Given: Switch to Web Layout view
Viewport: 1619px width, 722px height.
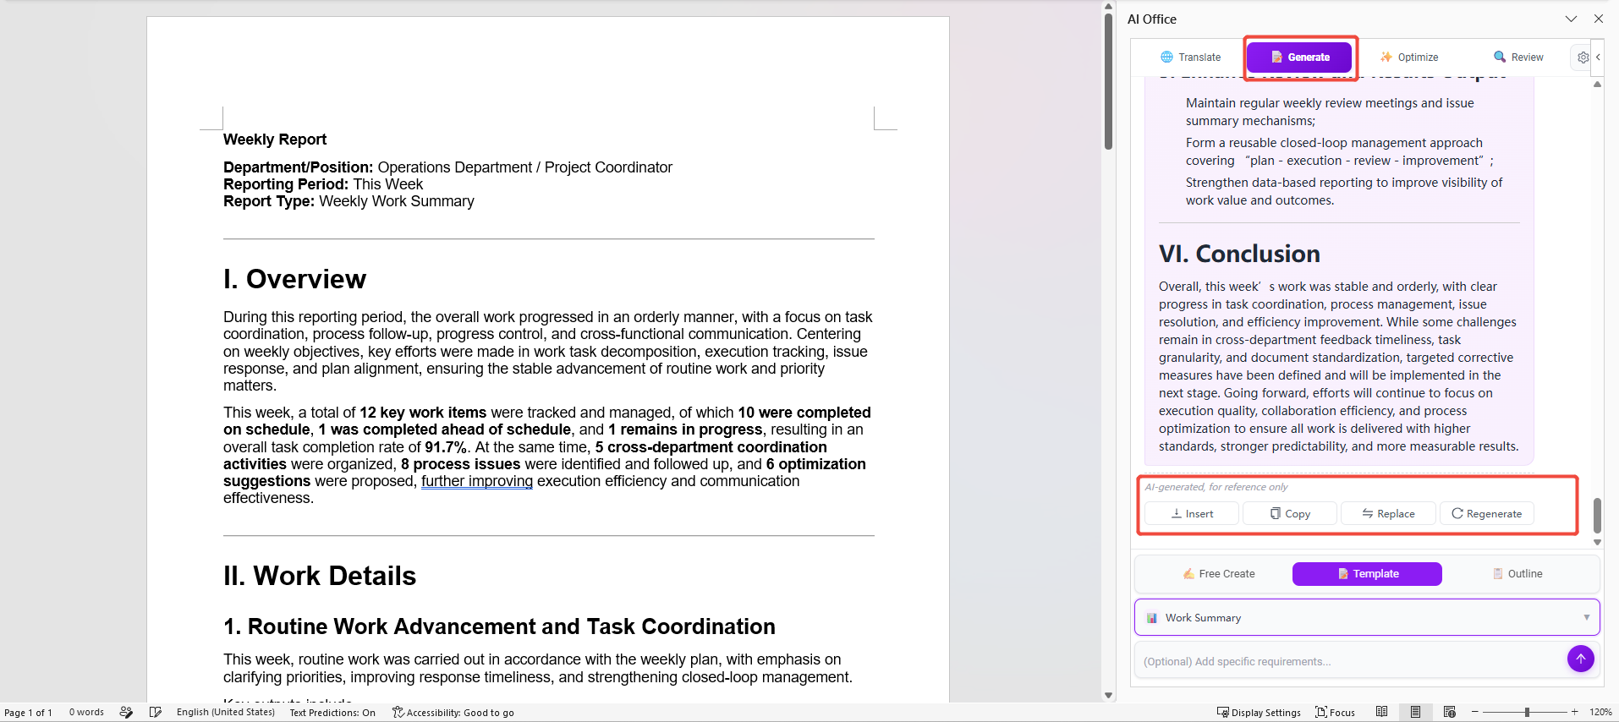Looking at the screenshot, I should click(x=1450, y=713).
